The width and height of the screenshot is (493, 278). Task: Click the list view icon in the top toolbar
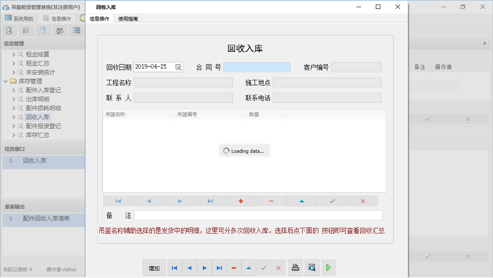point(26,30)
